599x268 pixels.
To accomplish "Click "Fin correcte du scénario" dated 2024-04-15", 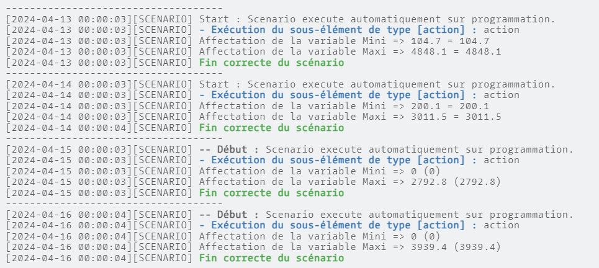I will coord(272,193).
